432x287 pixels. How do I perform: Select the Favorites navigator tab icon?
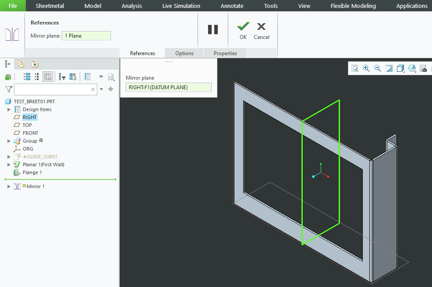pyautogui.click(x=35, y=64)
